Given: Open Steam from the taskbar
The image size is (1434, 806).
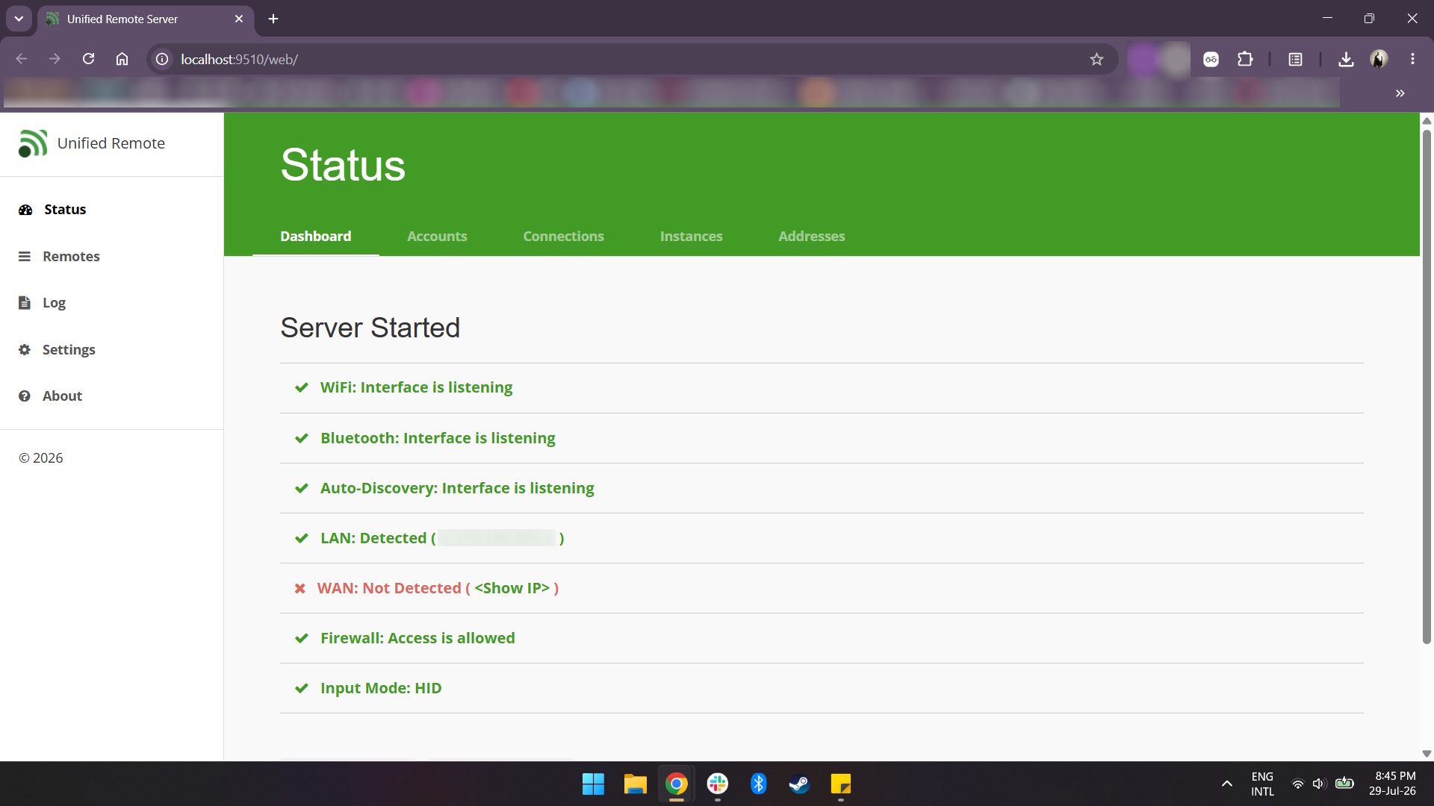Looking at the screenshot, I should pyautogui.click(x=800, y=784).
